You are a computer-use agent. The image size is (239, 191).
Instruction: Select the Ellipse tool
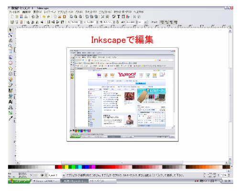pos(11,63)
